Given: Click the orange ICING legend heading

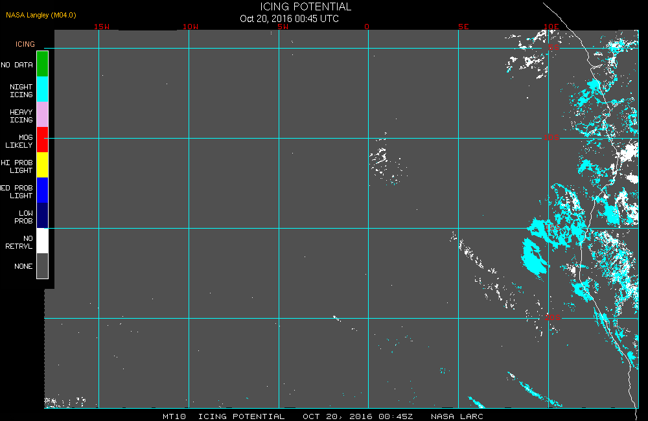Looking at the screenshot, I should 25,44.
